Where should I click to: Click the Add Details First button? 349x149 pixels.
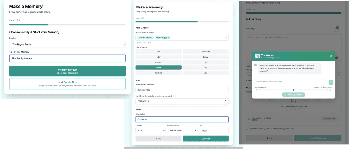pos(67,84)
